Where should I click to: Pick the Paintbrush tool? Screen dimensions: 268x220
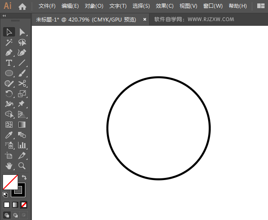coord(22,73)
